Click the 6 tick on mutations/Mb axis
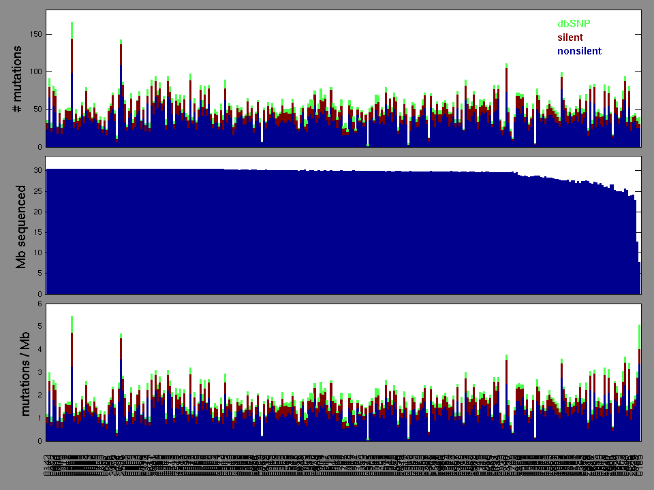The height and width of the screenshot is (490, 654). [40, 304]
